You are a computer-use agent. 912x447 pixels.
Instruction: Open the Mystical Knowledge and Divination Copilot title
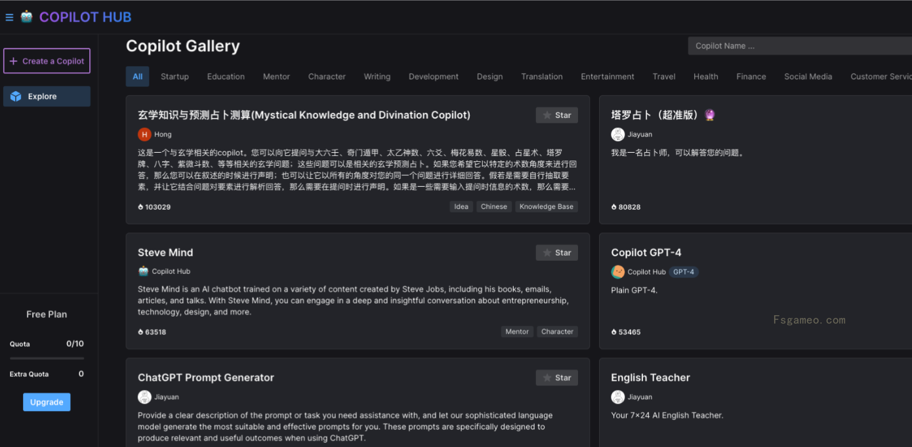pos(304,115)
